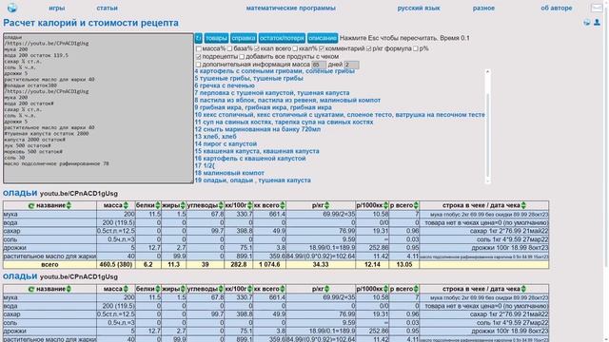
Task: Uncheck the р/кг формула checkbox
Action: click(x=368, y=48)
